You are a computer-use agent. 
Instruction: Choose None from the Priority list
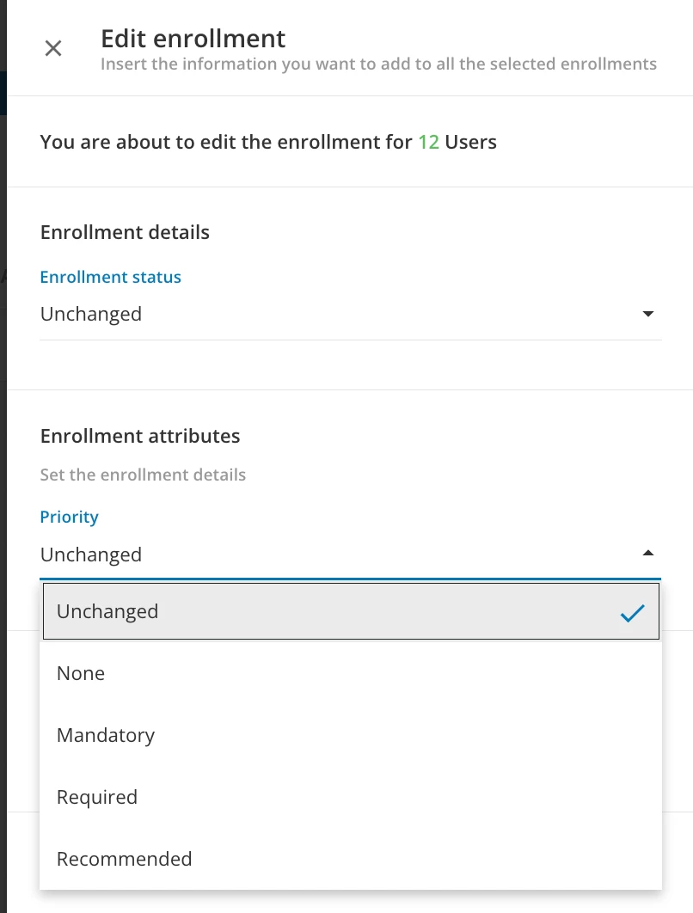81,674
